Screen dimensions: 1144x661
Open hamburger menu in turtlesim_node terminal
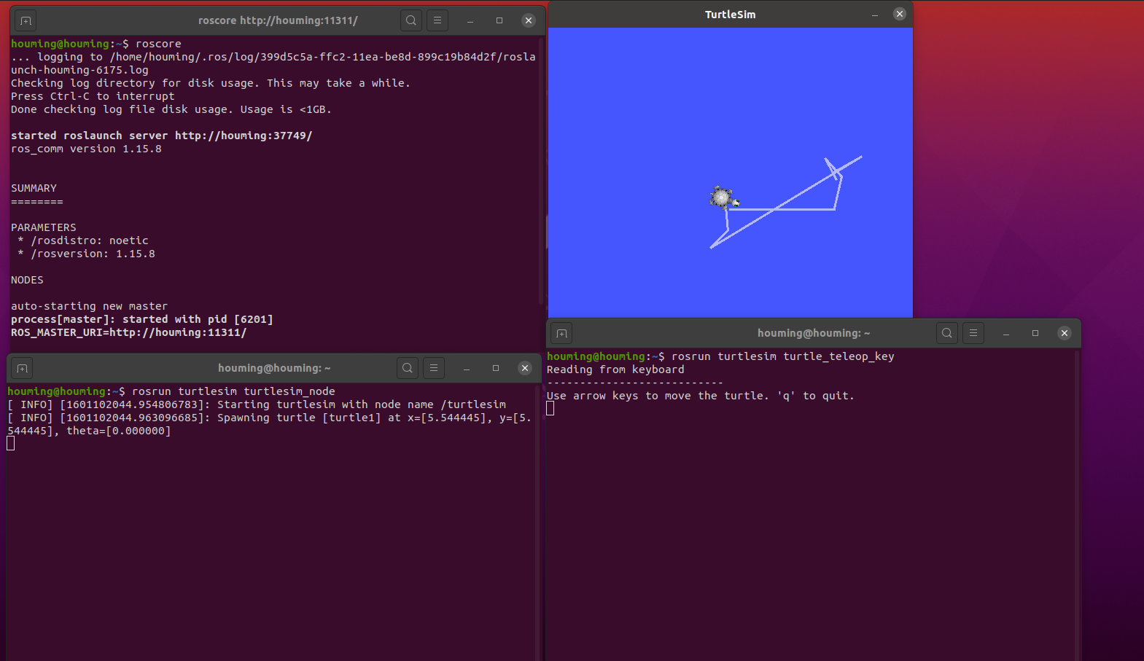click(x=434, y=368)
